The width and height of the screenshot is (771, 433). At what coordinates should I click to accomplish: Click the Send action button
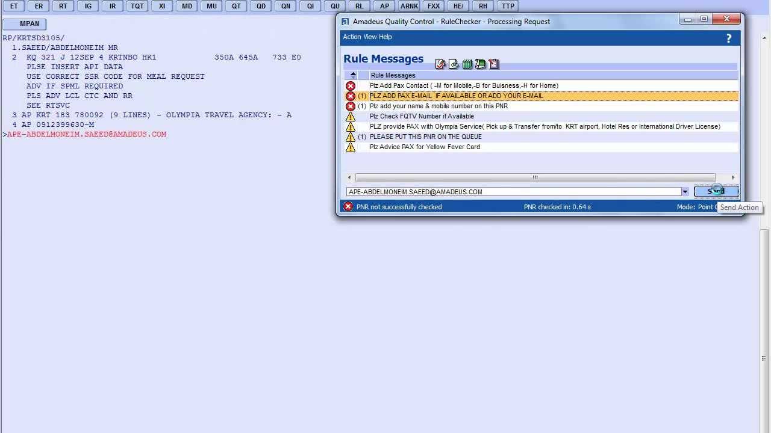click(716, 191)
